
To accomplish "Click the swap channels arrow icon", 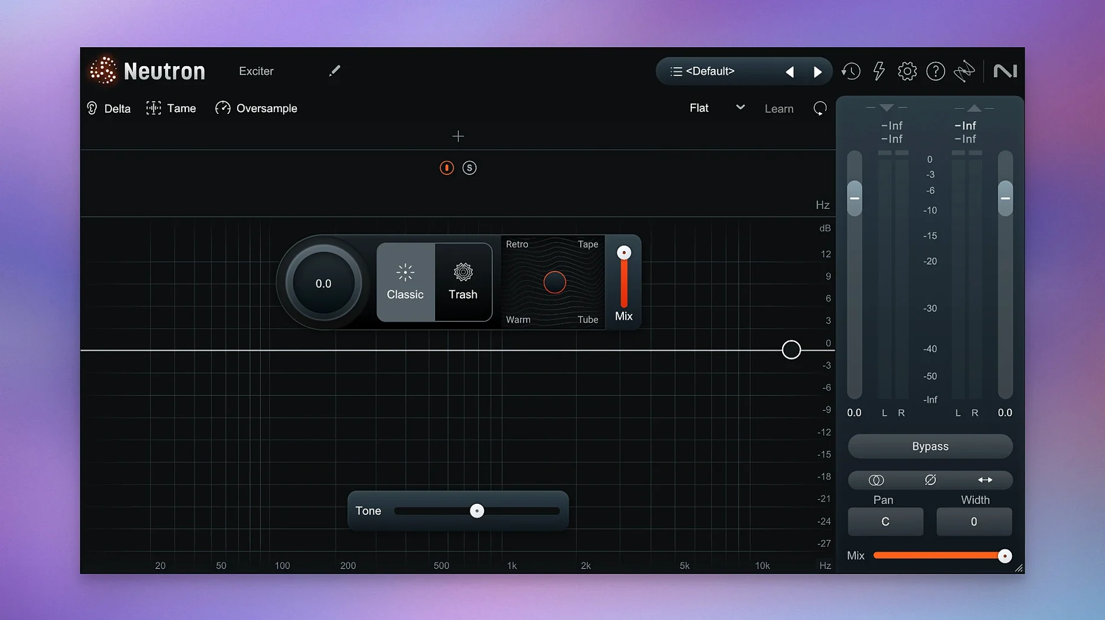I will (x=985, y=480).
